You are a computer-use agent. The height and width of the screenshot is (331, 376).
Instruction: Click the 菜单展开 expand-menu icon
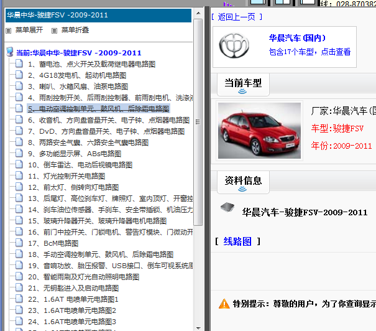9,30
